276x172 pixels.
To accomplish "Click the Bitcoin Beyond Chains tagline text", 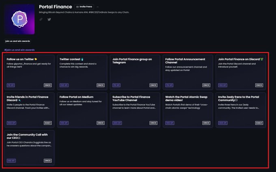I will pyautogui.click(x=84, y=12).
